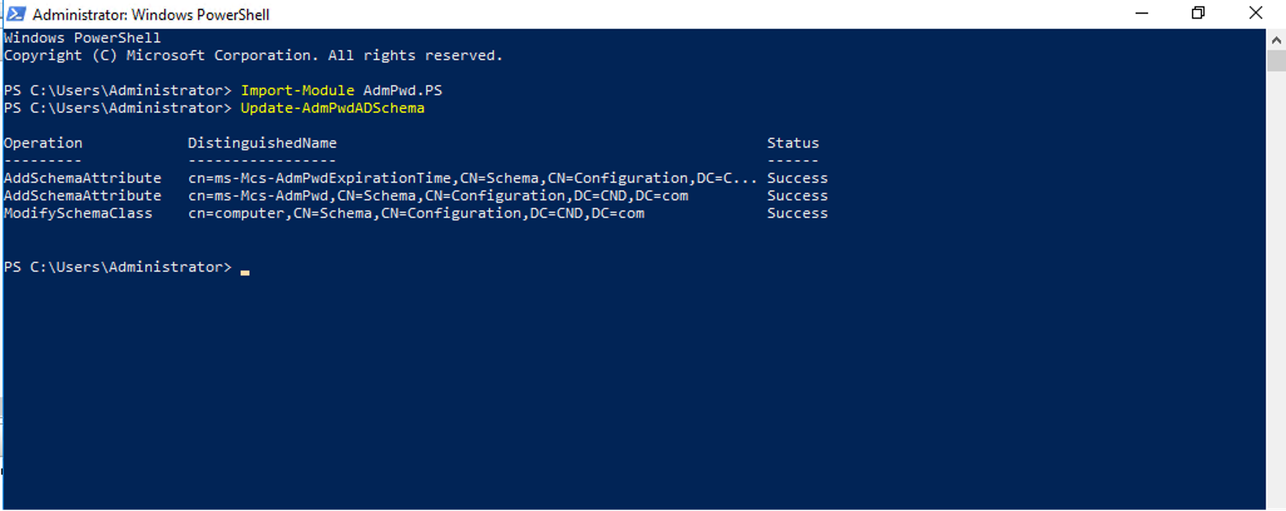The width and height of the screenshot is (1286, 511).
Task: Click the PowerShell icon in title bar
Action: 16,14
